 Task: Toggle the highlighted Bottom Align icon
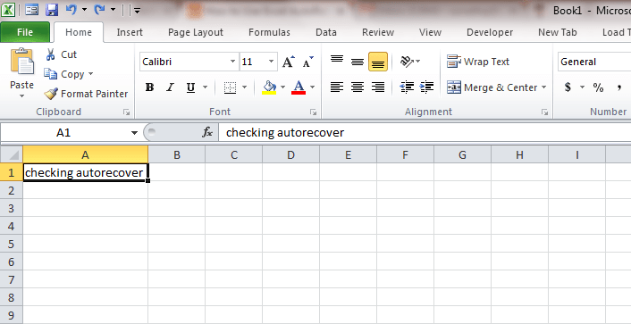pyautogui.click(x=378, y=62)
